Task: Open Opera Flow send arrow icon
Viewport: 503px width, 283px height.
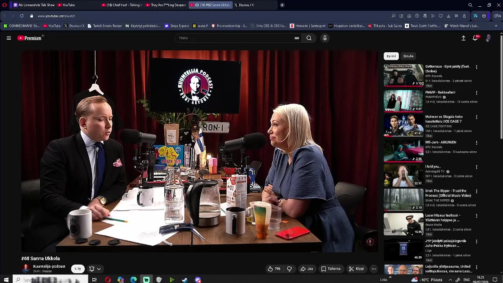Action: tap(433, 16)
